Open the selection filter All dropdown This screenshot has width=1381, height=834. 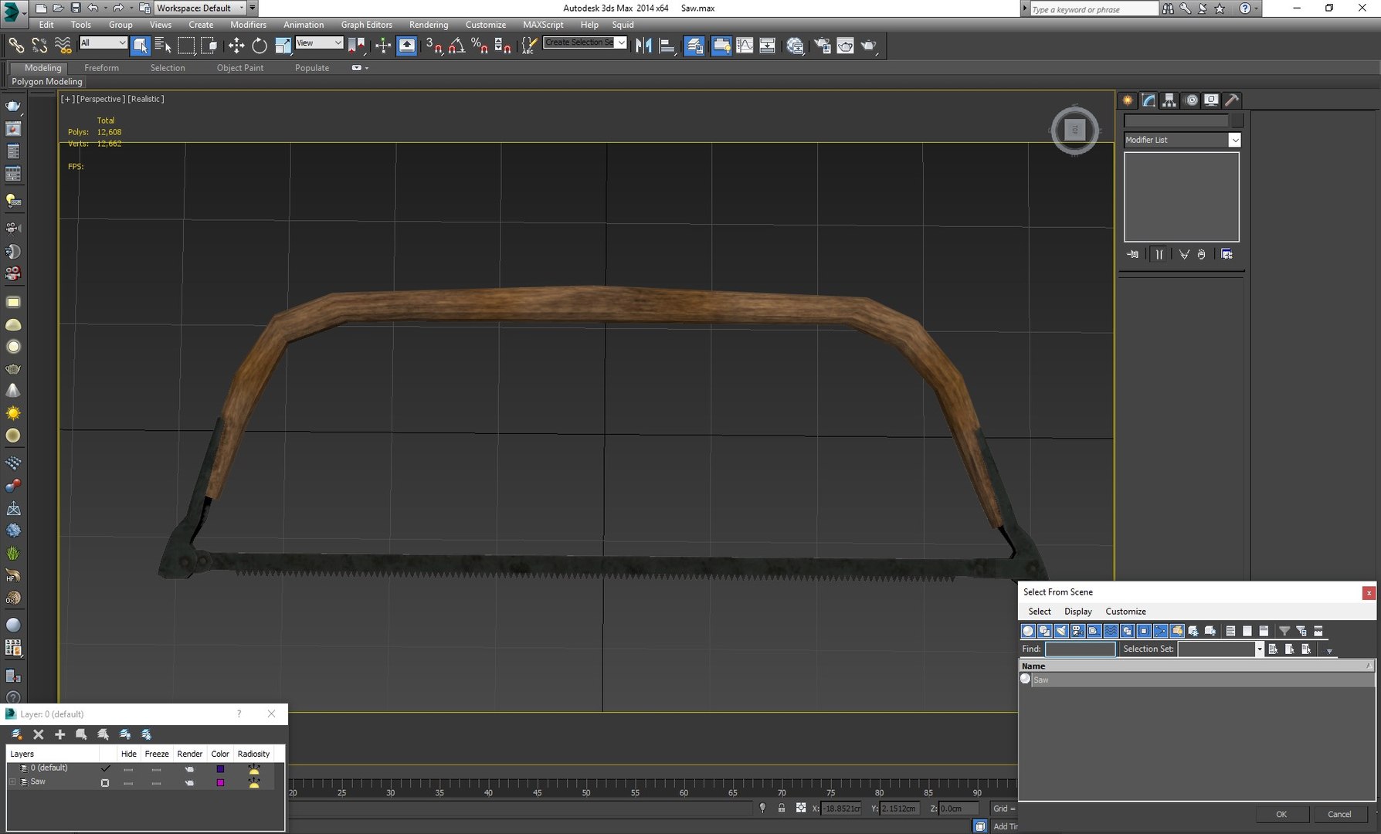pyautogui.click(x=103, y=43)
